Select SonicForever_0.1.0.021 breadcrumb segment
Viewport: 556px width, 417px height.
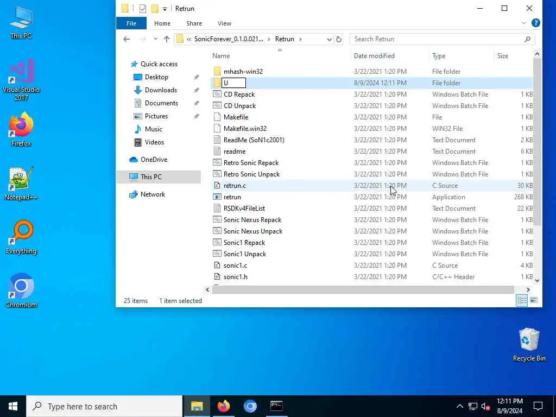tap(229, 39)
